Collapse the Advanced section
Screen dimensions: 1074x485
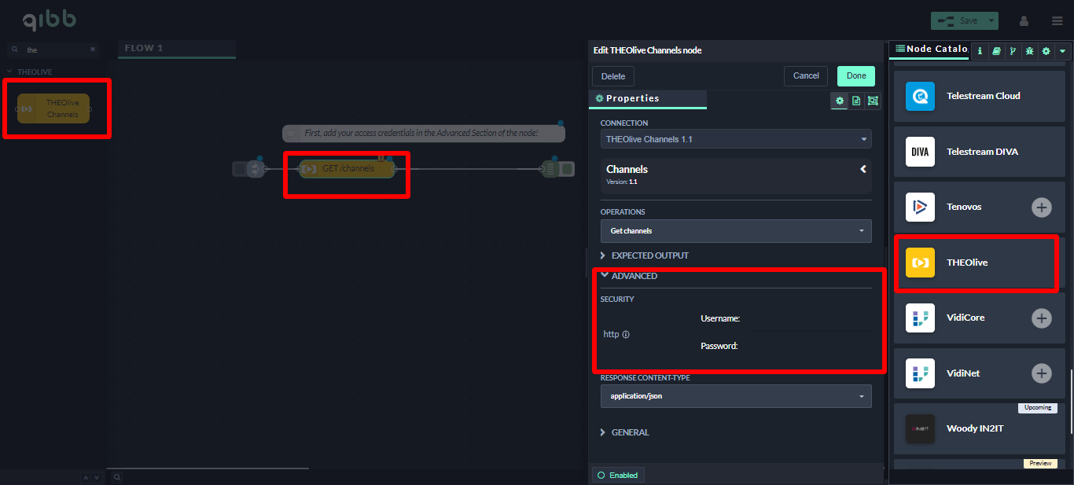click(x=634, y=276)
